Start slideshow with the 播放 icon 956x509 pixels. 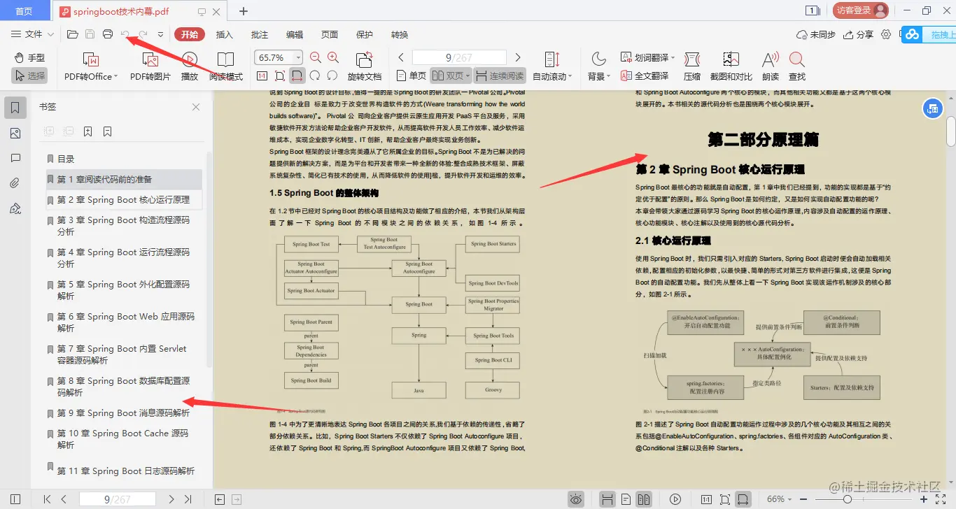click(188, 65)
